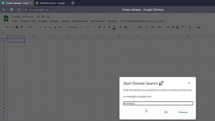Toggle bold formatting

point(99,27)
